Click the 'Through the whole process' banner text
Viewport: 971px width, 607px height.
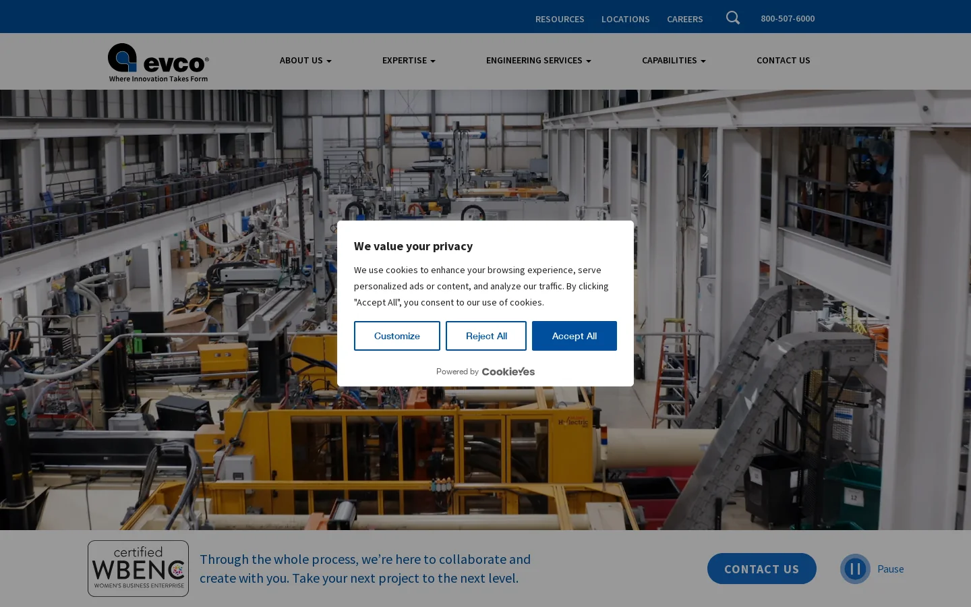pyautogui.click(x=365, y=569)
